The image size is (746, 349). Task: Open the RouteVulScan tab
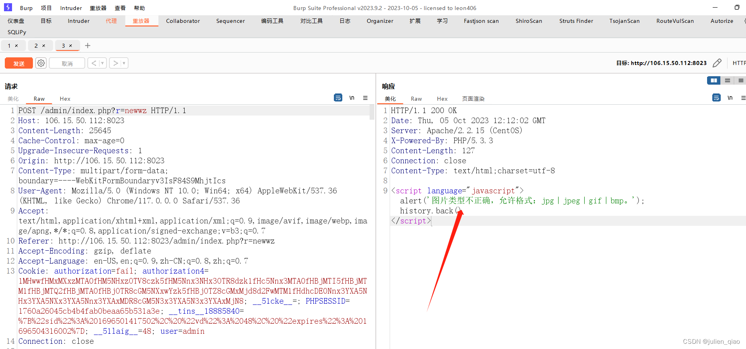pyautogui.click(x=675, y=21)
